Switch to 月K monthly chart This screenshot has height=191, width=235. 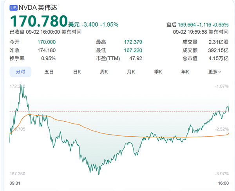[131, 72]
